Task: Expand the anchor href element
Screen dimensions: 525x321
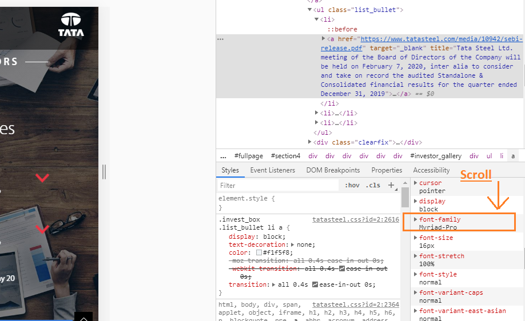Action: pos(324,39)
